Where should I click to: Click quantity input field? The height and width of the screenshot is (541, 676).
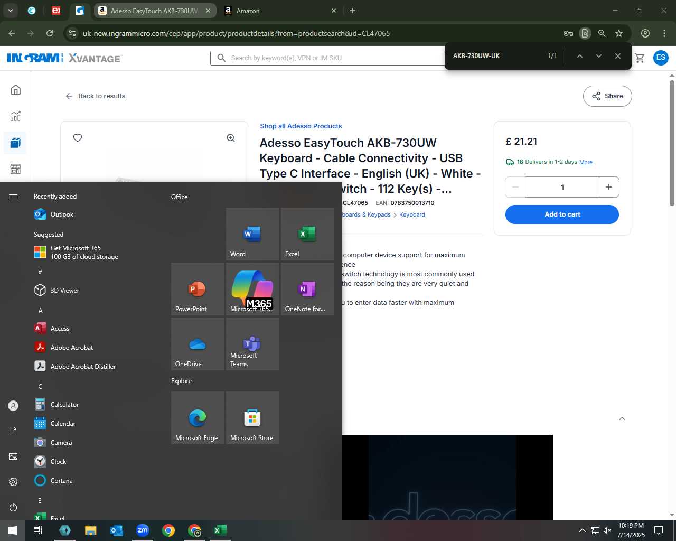(562, 187)
